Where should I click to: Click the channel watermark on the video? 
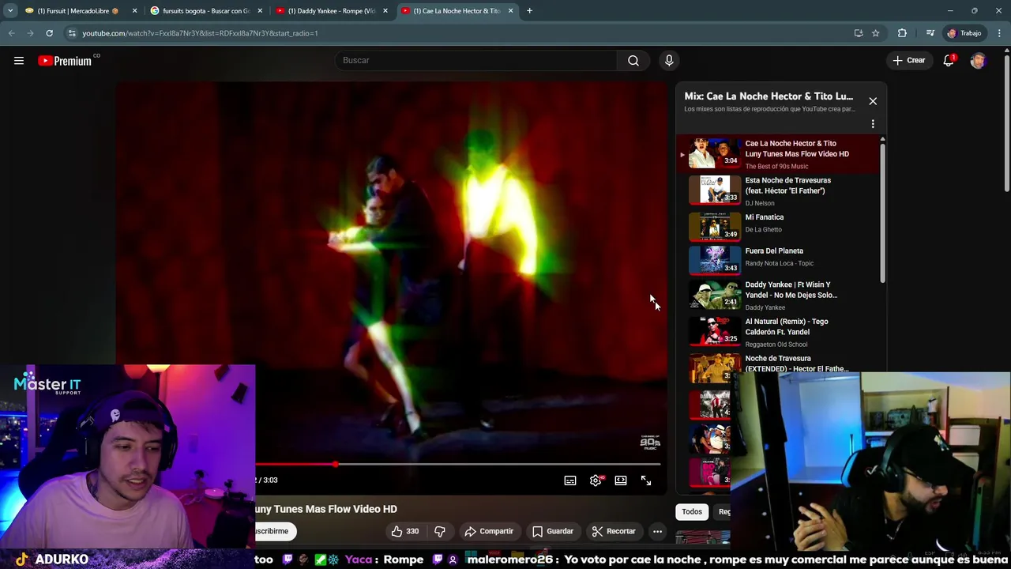649,442
